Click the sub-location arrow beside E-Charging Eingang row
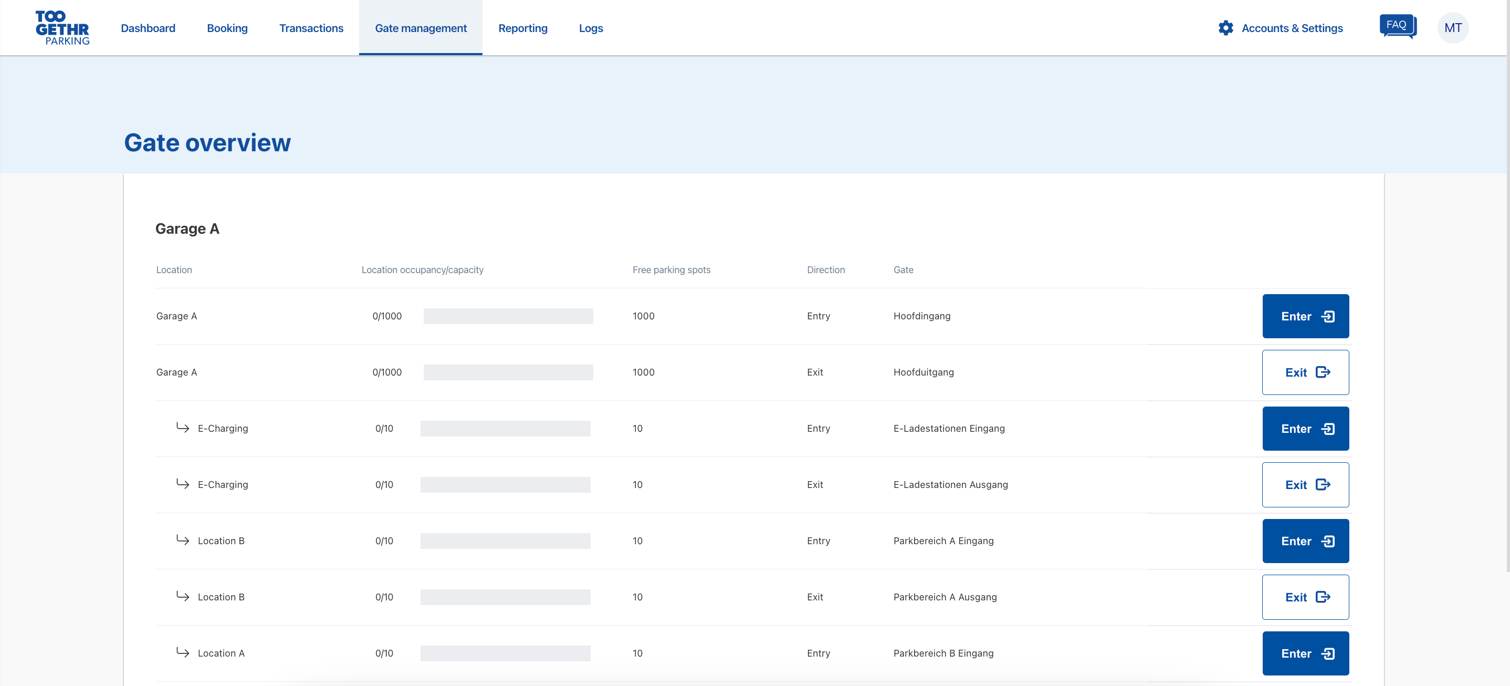 pos(183,428)
